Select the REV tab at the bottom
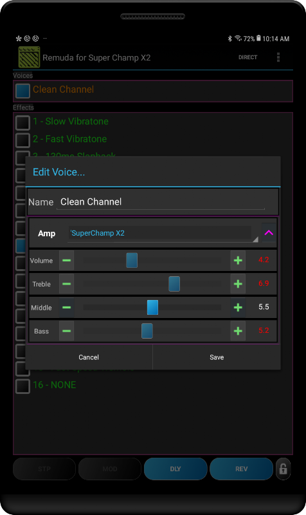The width and height of the screenshot is (306, 515). (241, 469)
